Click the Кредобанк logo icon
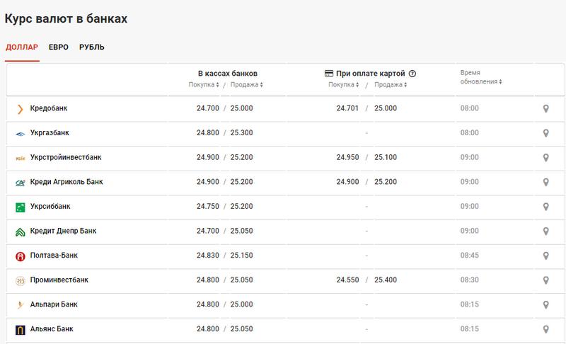This screenshot has height=344, width=566. coord(21,109)
